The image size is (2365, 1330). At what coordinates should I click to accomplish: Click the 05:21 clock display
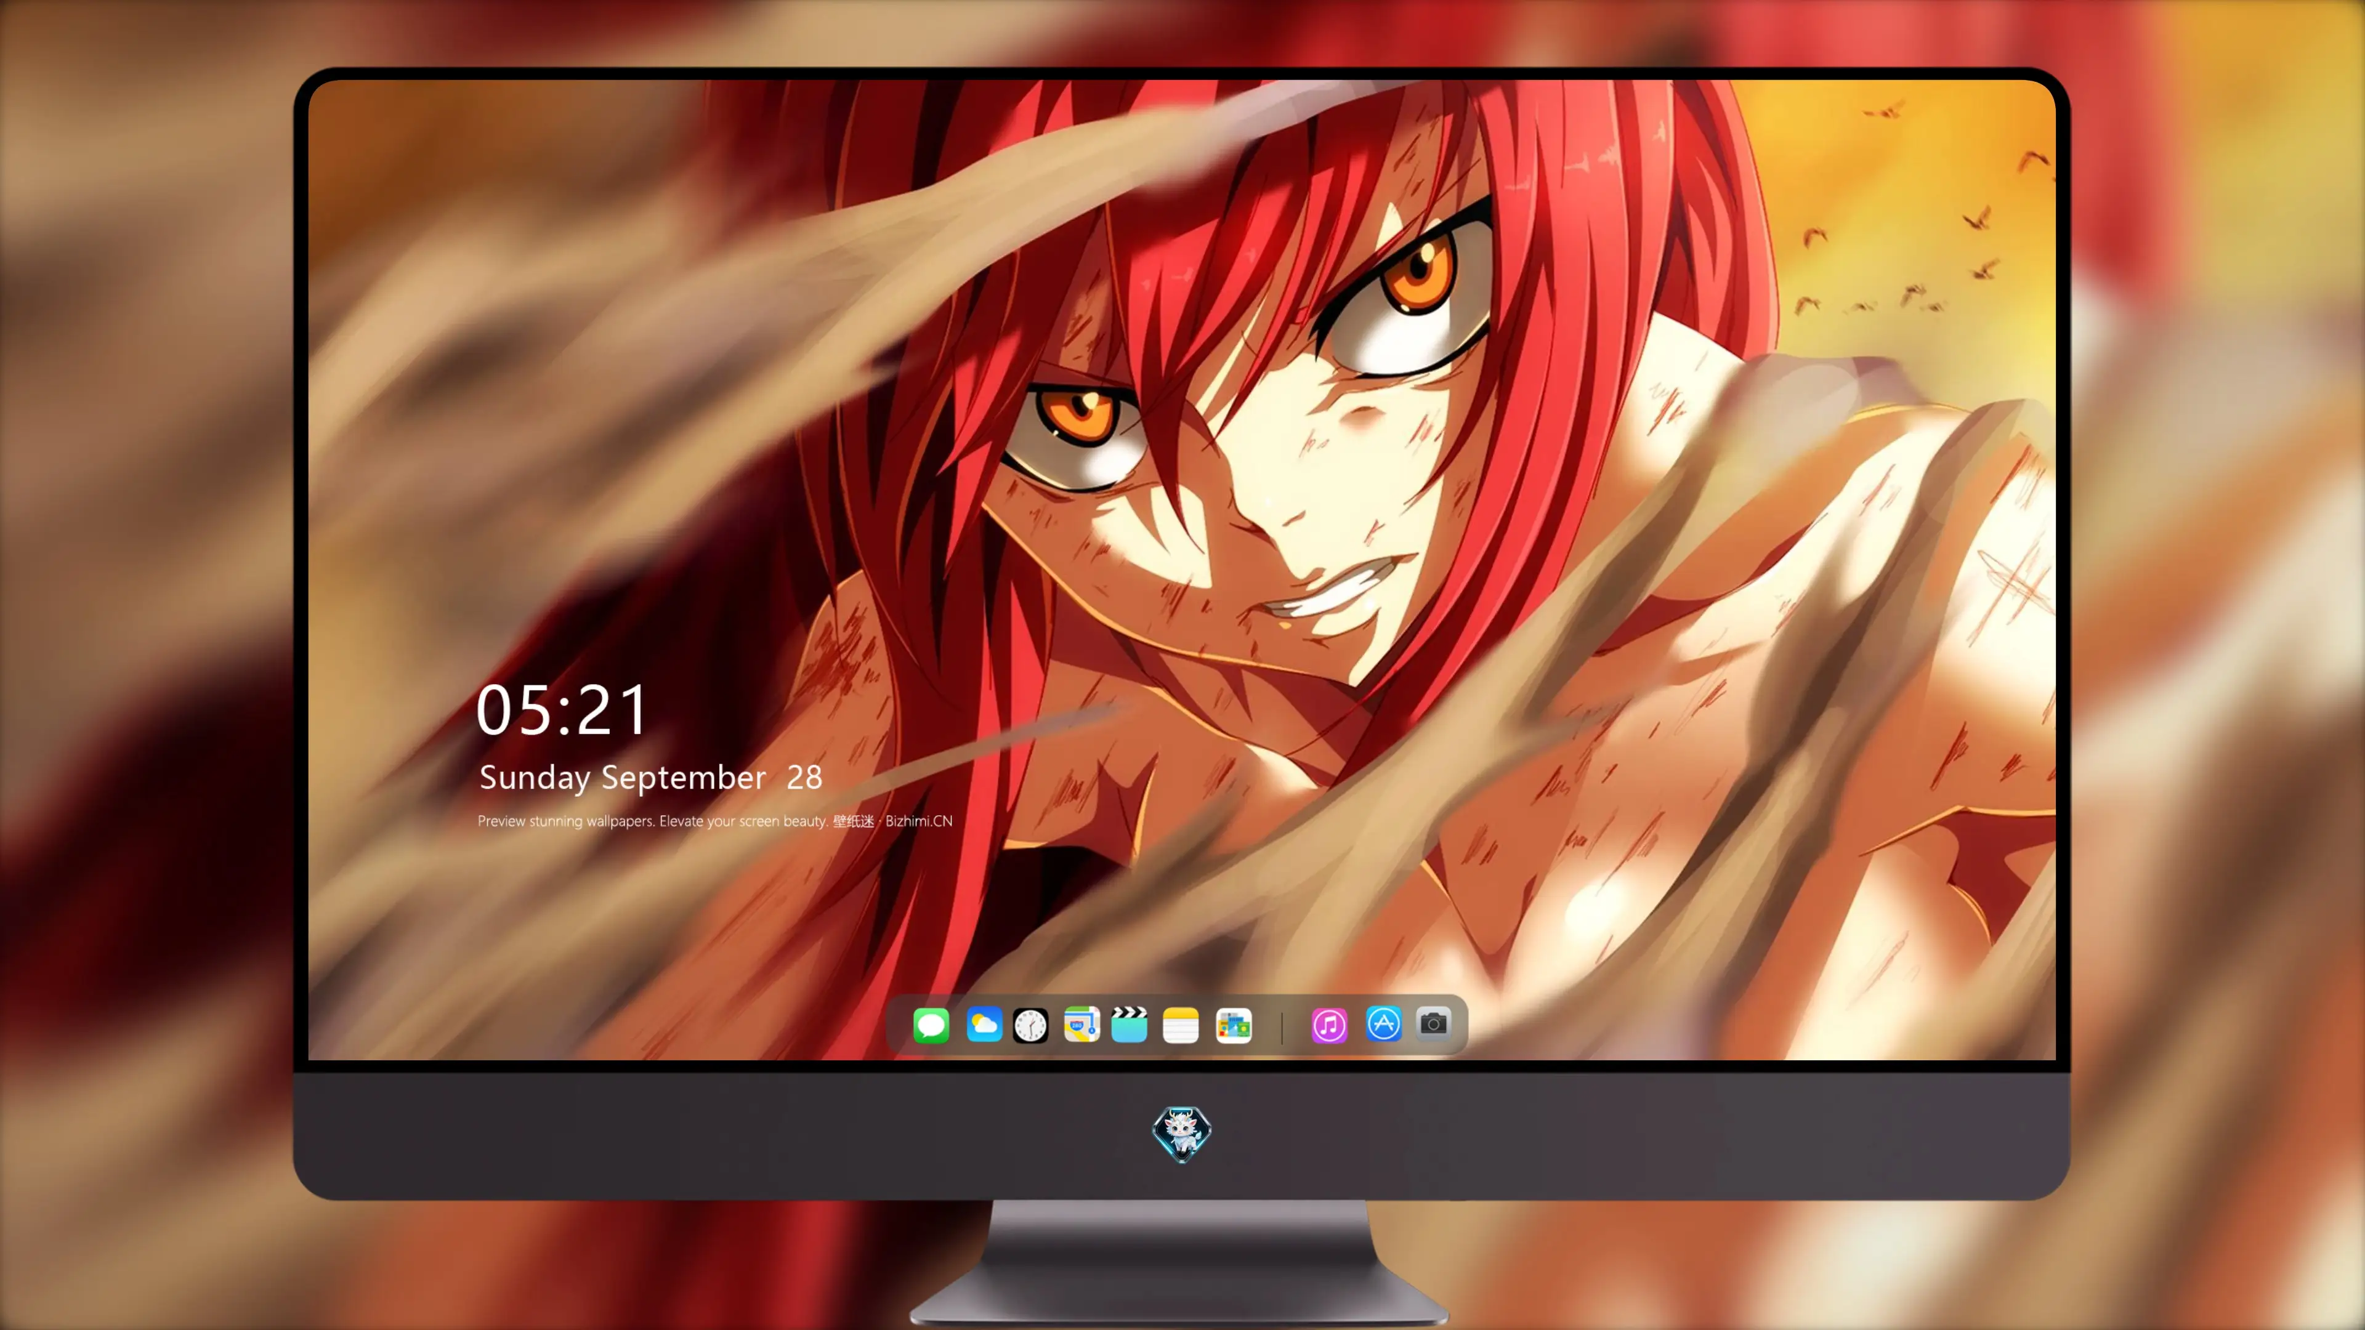pos(562,709)
